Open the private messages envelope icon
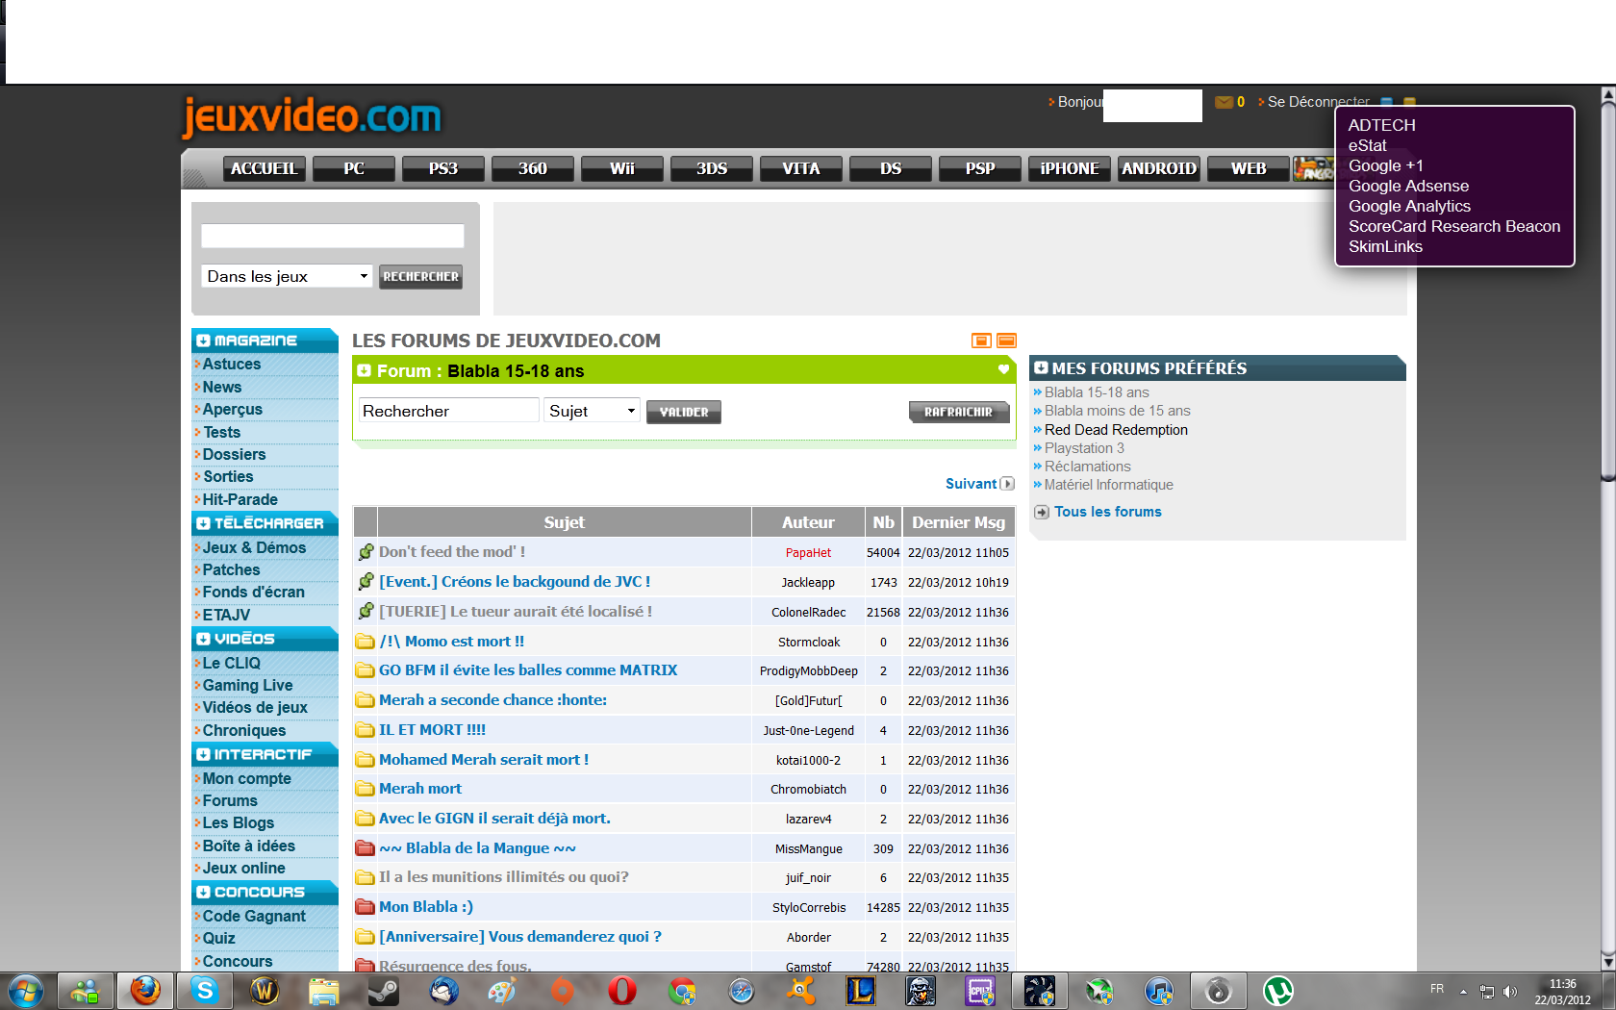Screen dimensions: 1616x1010 [x=1224, y=102]
